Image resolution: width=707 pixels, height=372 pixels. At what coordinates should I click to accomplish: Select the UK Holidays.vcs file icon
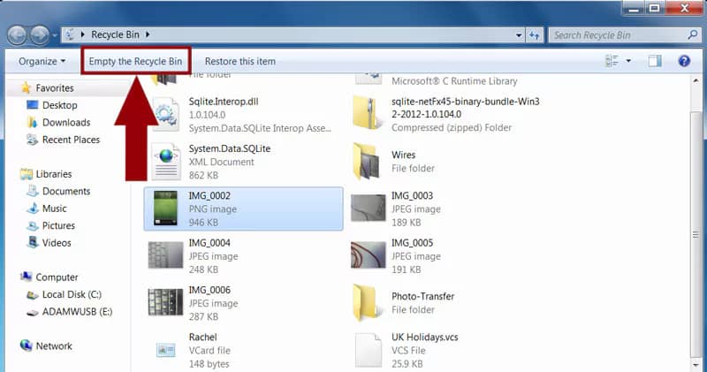pos(368,351)
